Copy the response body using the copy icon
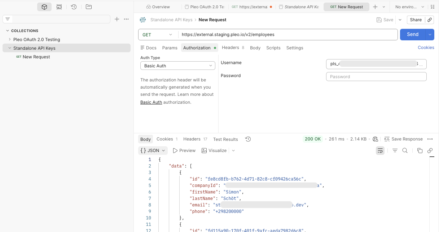Screen dimensions: 439x232 [x=420, y=150]
